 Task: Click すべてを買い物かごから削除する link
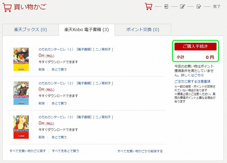click(x=140, y=151)
